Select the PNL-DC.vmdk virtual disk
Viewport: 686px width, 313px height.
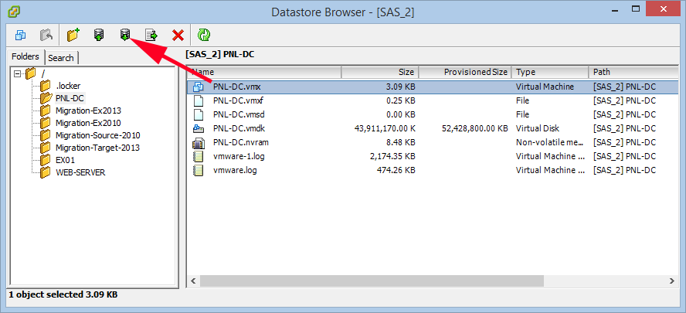pyautogui.click(x=239, y=129)
